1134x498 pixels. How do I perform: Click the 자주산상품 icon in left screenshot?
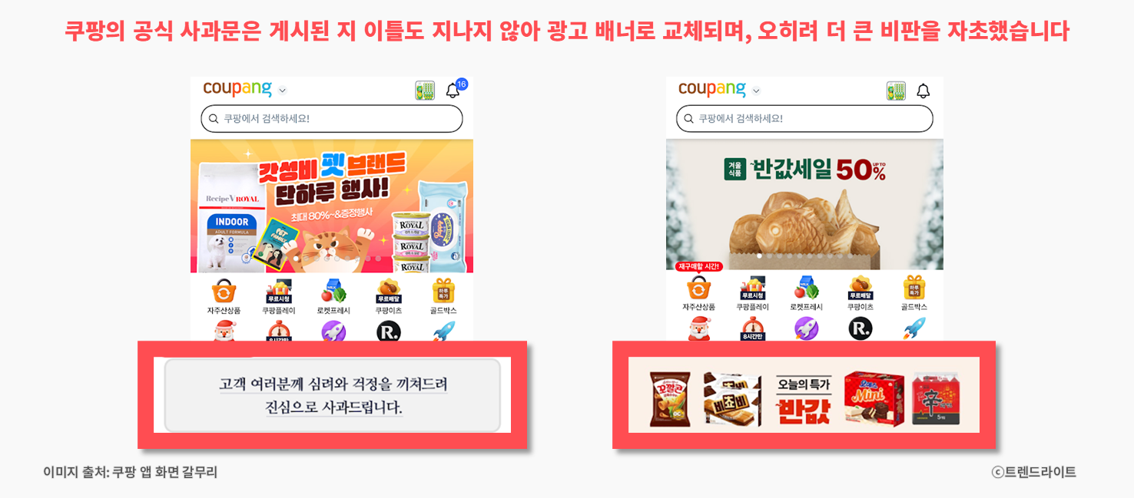coord(224,296)
